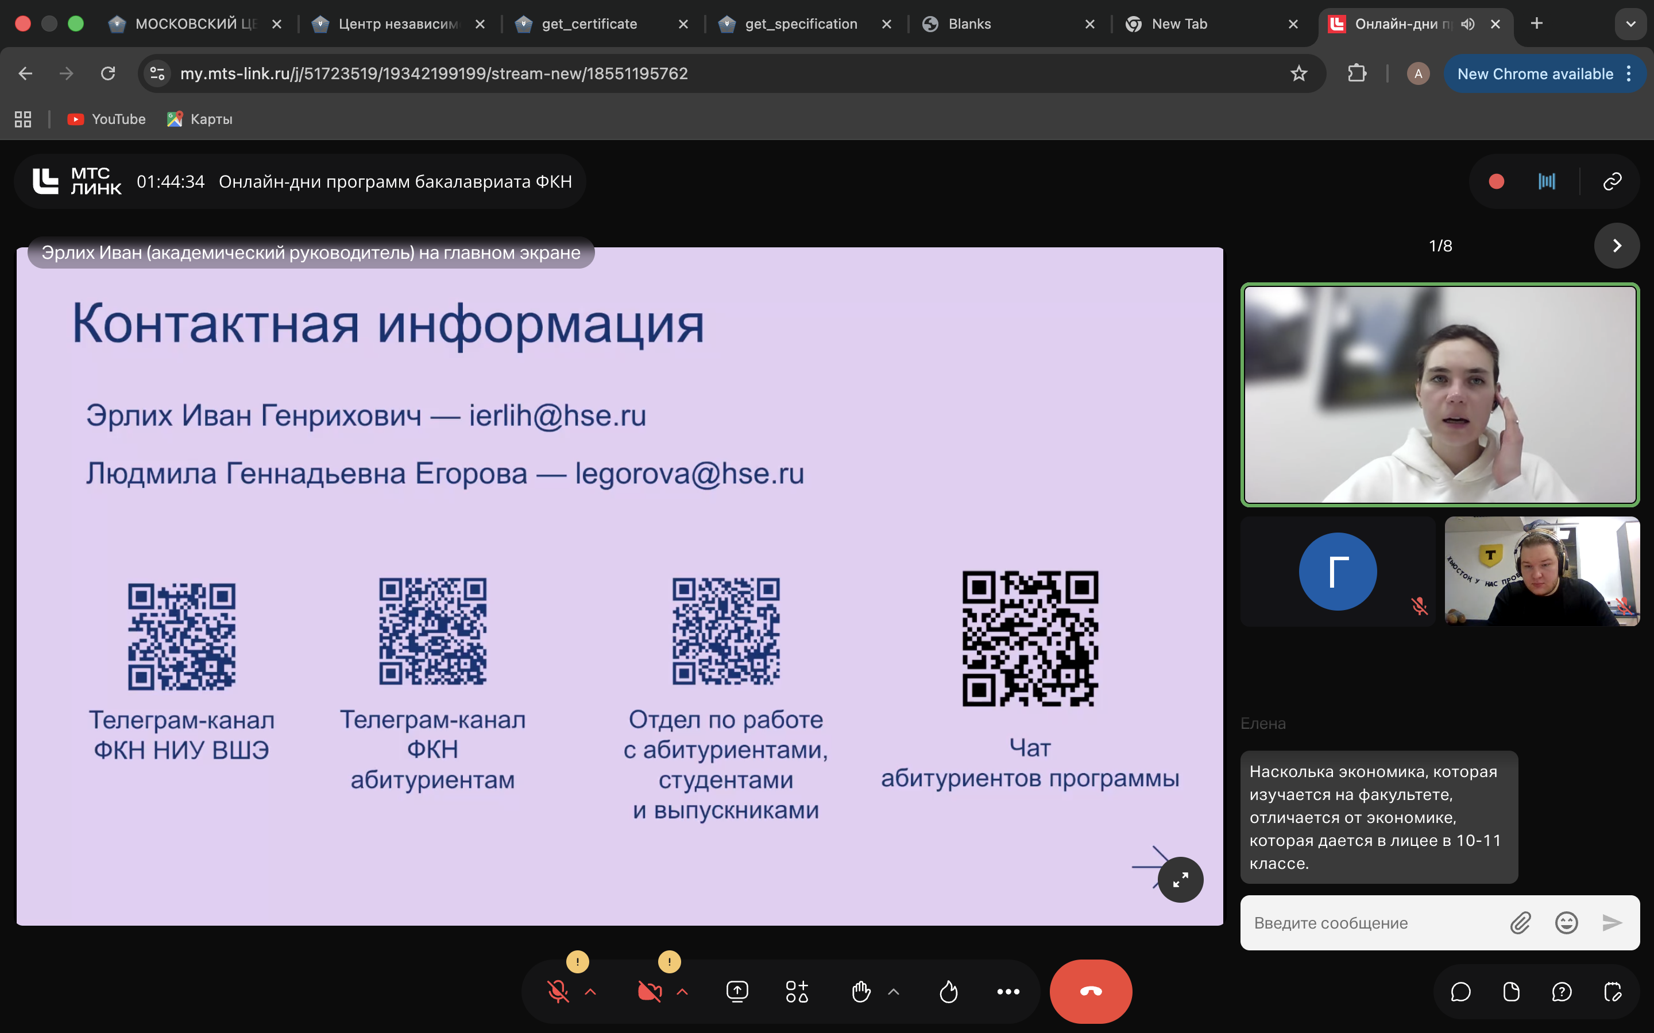Mute audio on Онлайн-дни tab

(1467, 24)
